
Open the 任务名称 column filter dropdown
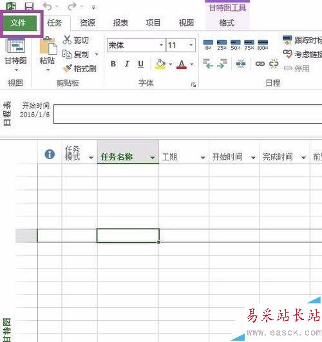click(153, 157)
